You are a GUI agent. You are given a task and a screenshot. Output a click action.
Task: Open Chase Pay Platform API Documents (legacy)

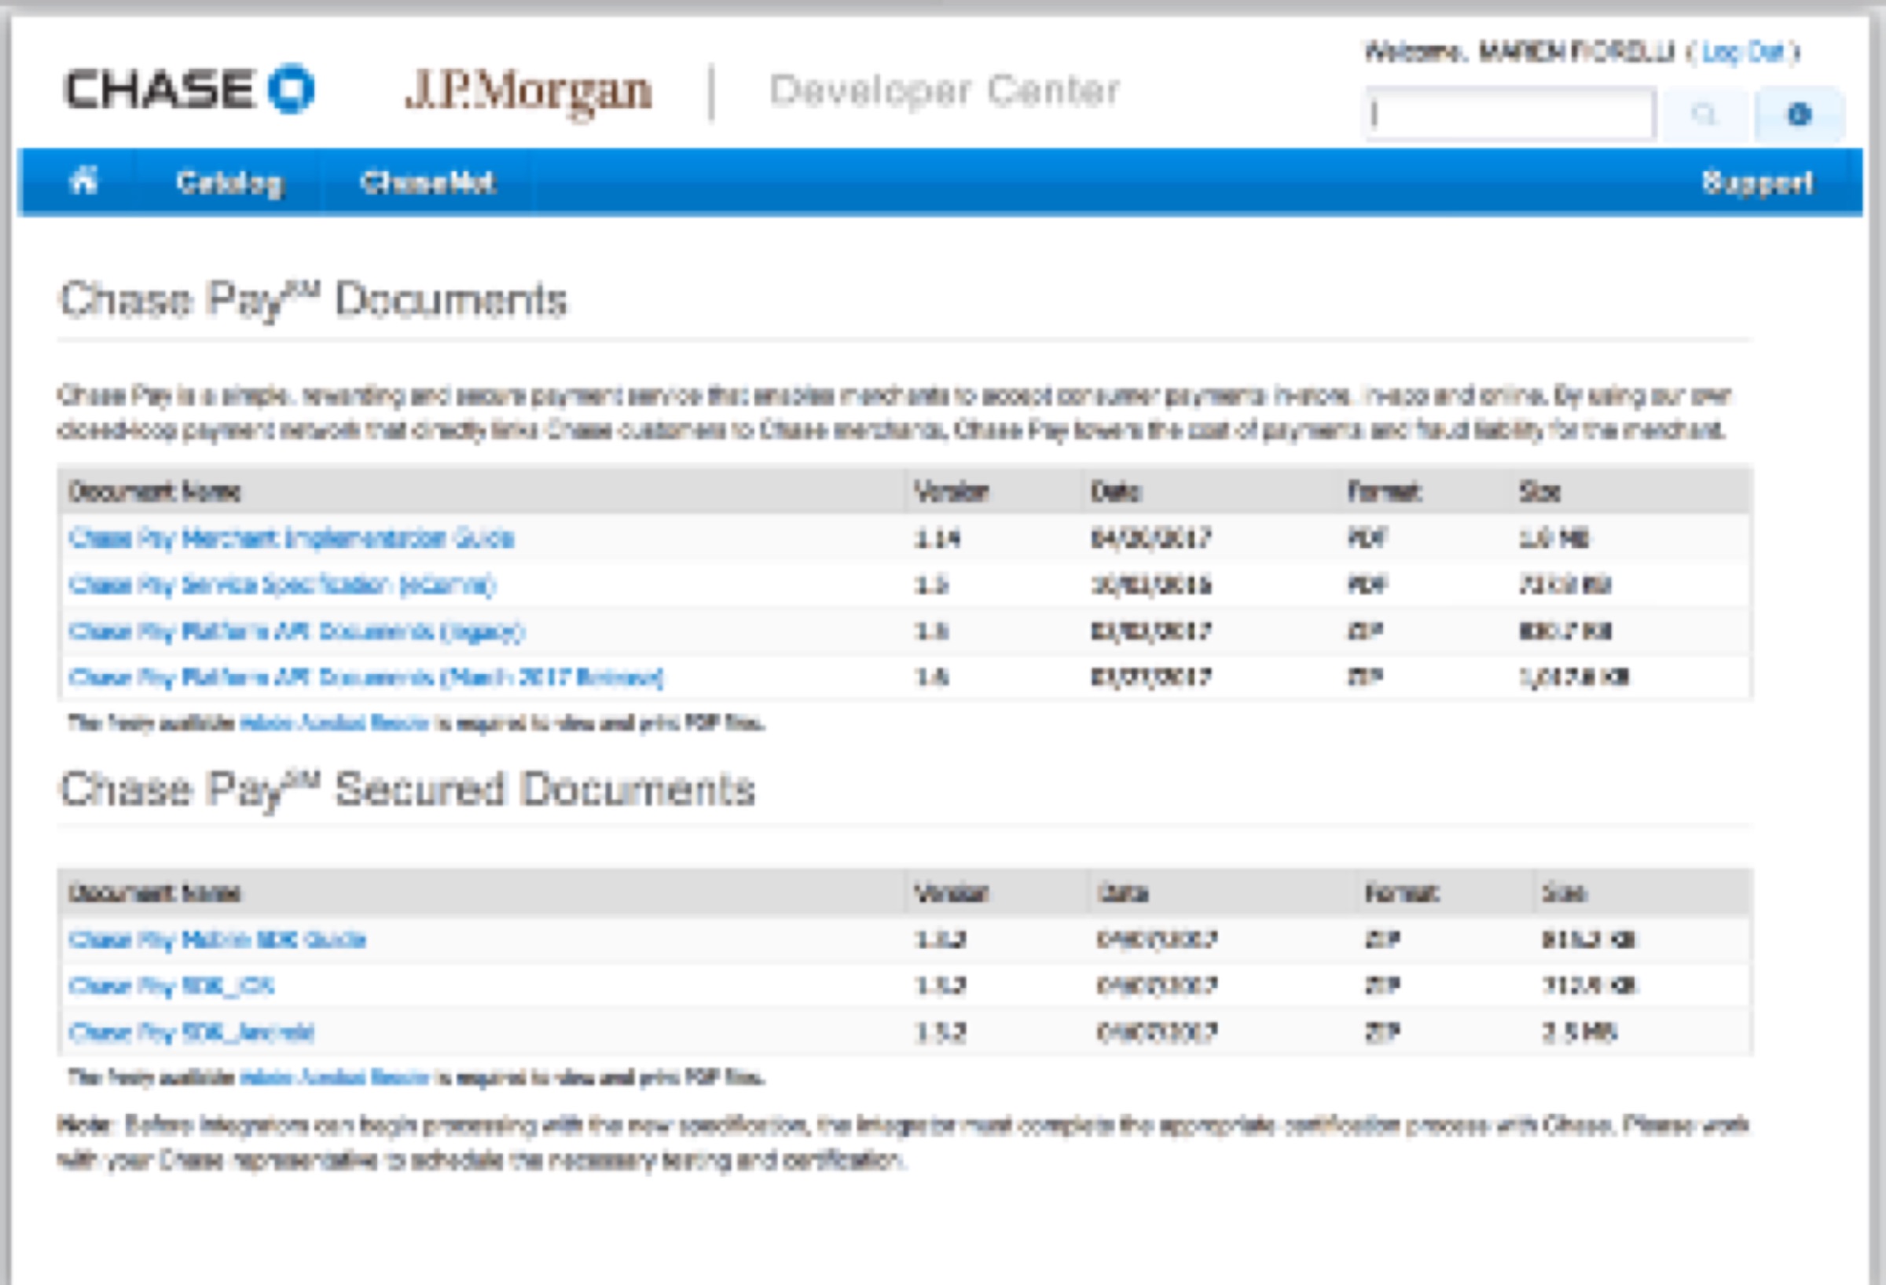click(x=297, y=631)
